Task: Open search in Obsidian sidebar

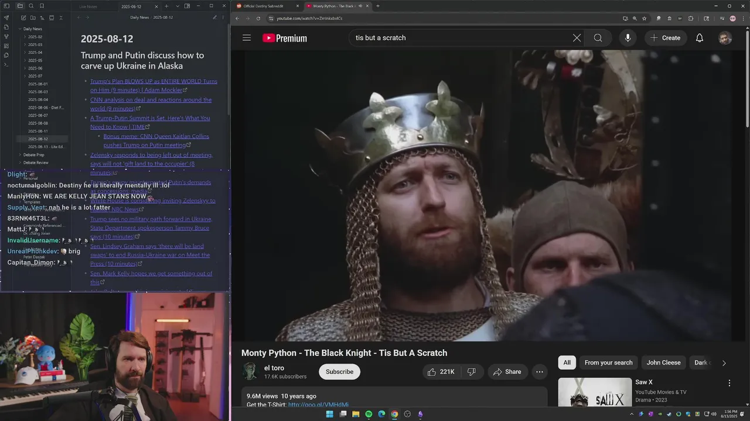Action: pos(31,6)
